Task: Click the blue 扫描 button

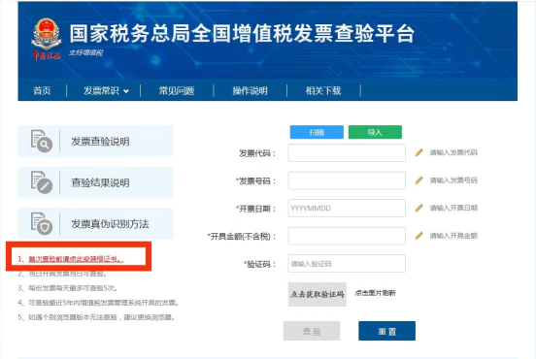Action: click(317, 132)
